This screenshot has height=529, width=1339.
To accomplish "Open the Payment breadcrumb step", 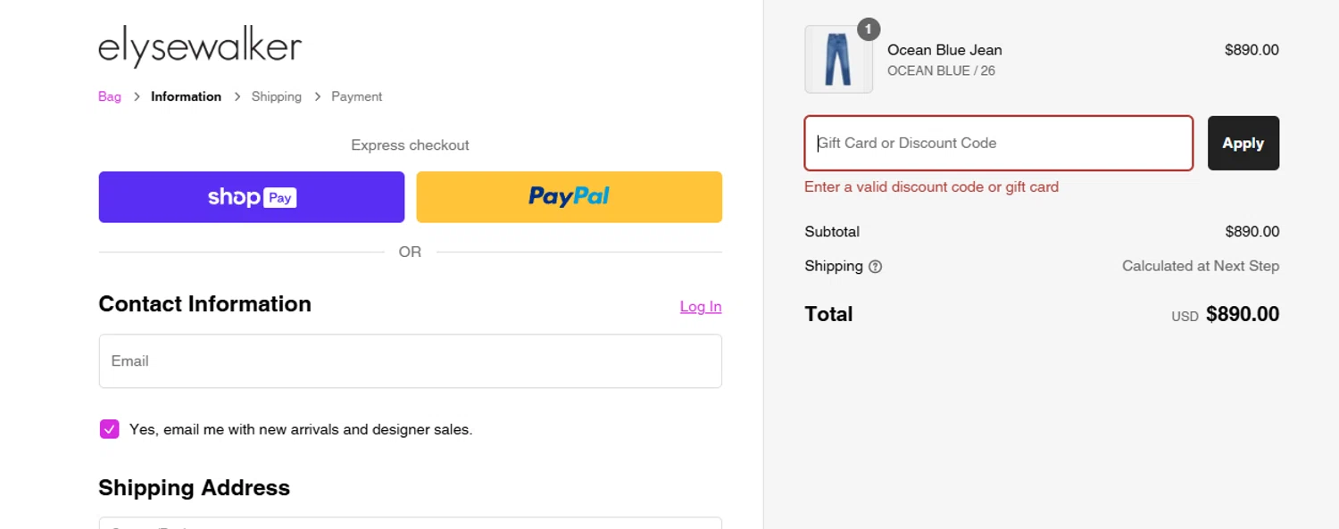I will [x=356, y=96].
